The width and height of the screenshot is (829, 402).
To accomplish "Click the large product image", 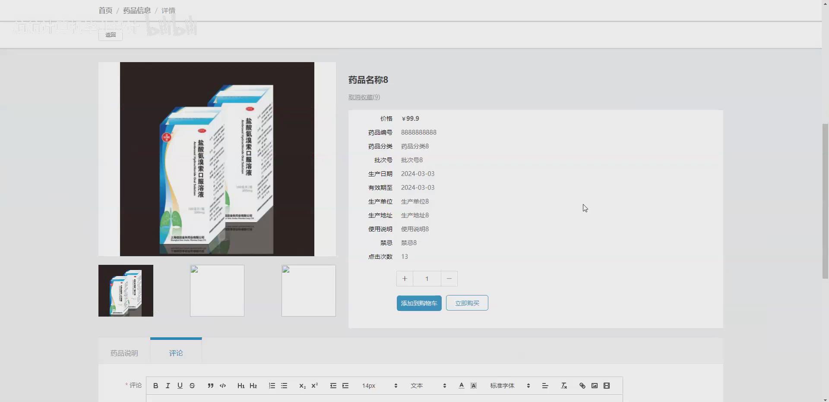I will 217,159.
